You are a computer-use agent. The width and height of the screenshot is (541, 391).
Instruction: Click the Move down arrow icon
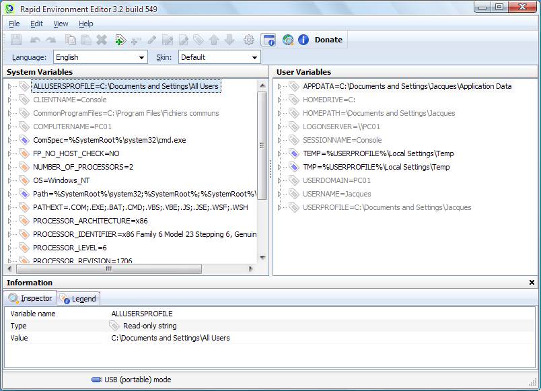pos(229,40)
